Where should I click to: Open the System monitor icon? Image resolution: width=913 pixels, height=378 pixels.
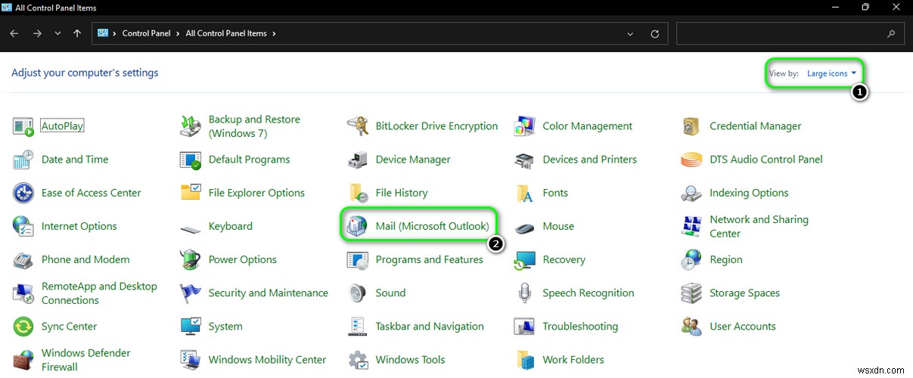pos(191,326)
